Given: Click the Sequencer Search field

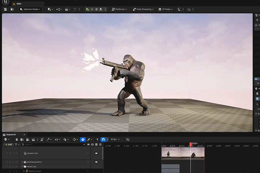Looking at the screenshot, I should pos(53,145).
